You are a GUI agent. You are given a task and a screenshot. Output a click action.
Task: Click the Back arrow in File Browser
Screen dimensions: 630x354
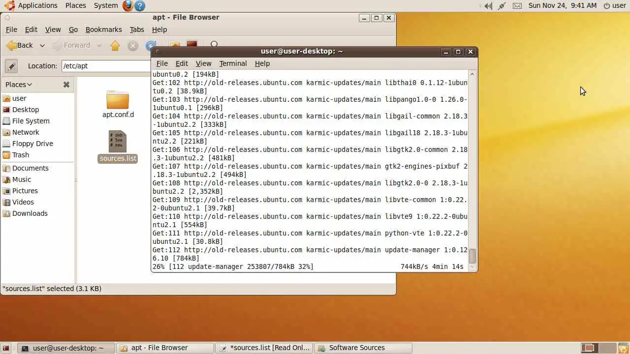point(19,45)
